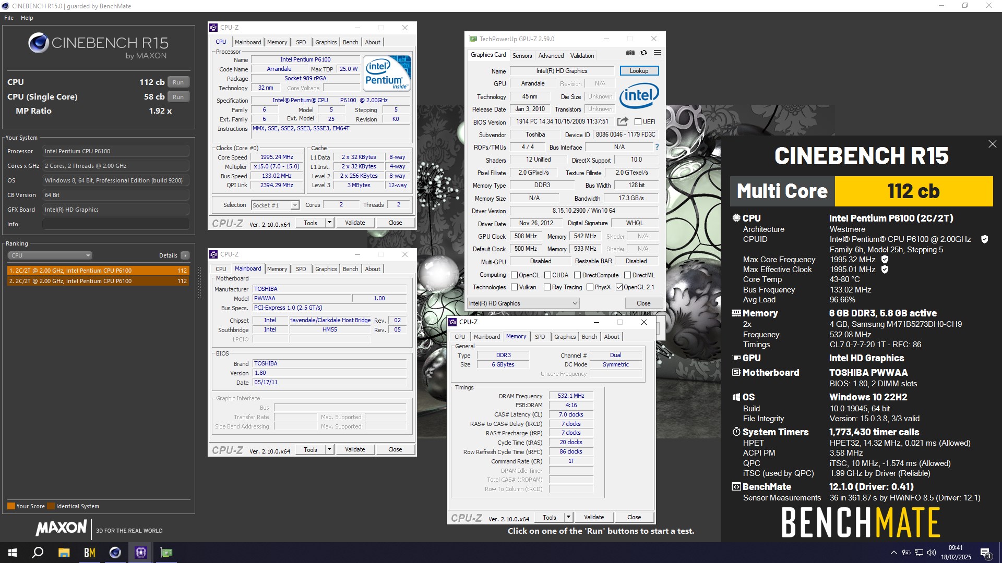Open File Explorer from the taskbar
1002x563 pixels.
click(64, 553)
